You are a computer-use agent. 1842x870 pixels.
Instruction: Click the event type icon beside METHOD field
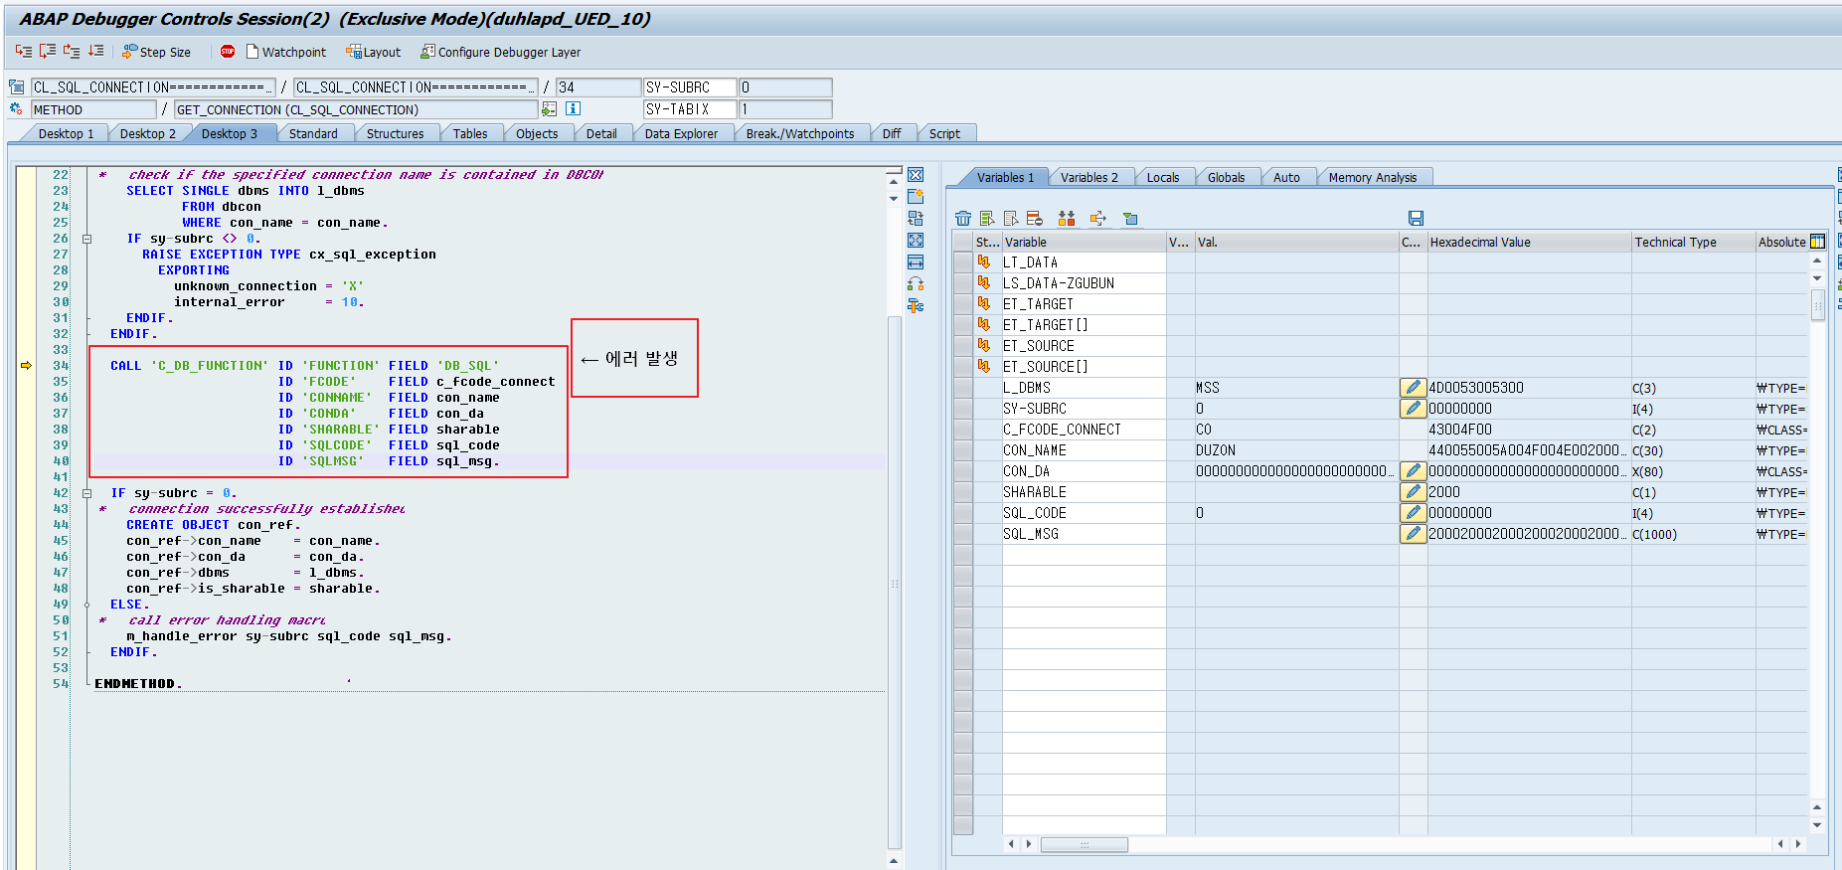[x=16, y=109]
